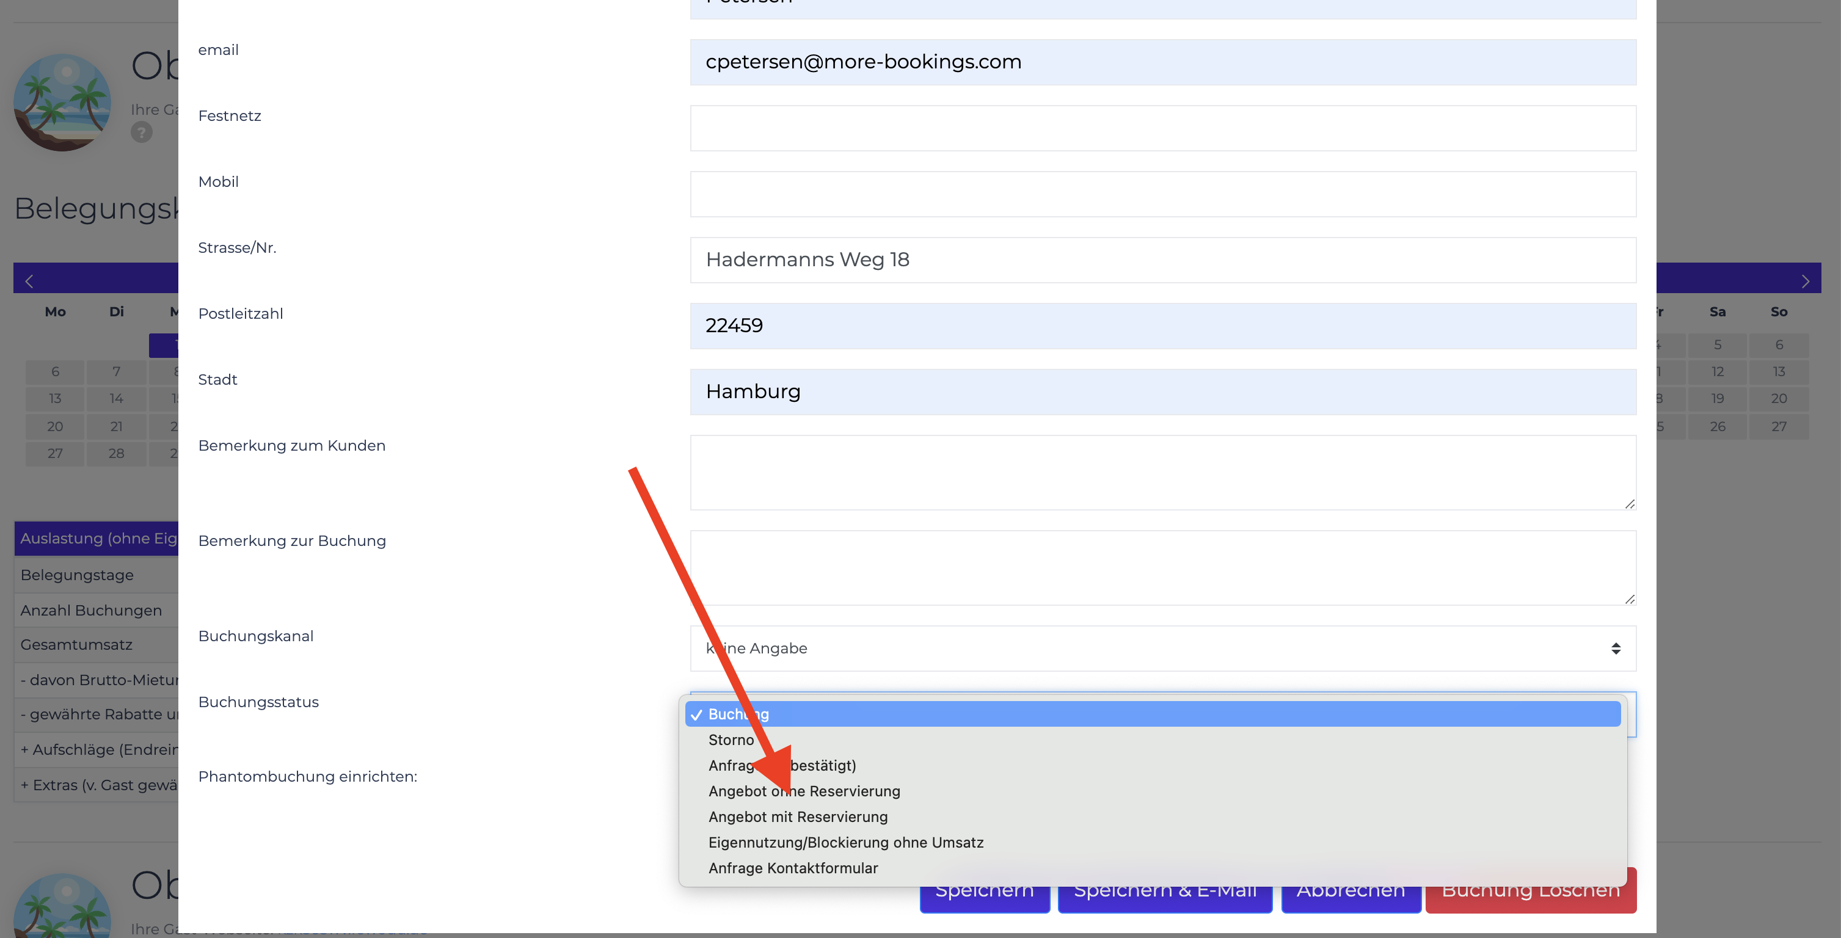Choose Angebot mit Reservierung option

[x=1152, y=816]
